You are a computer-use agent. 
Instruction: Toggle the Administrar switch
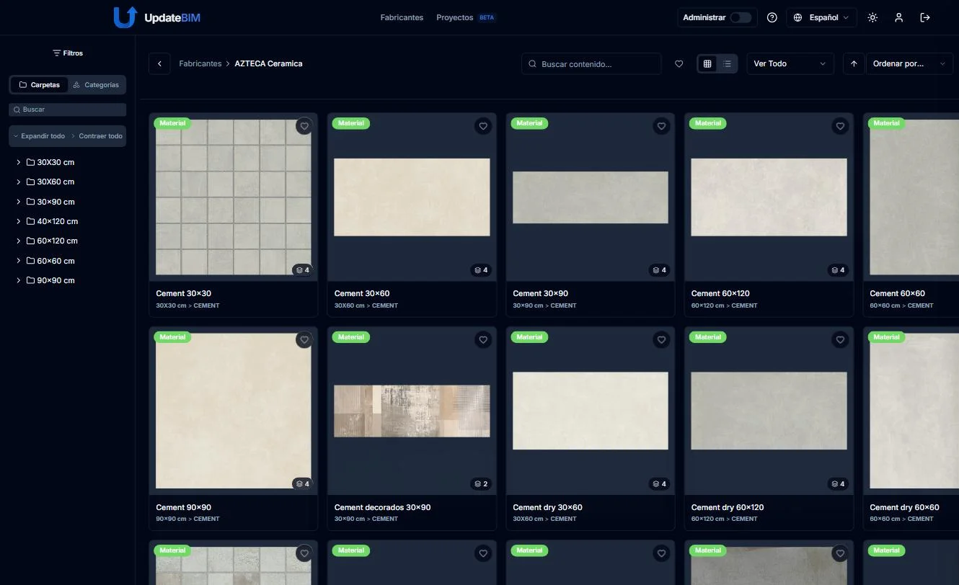741,17
